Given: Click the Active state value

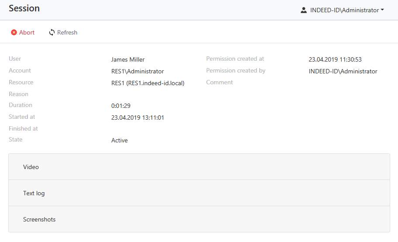Looking at the screenshot, I should click(120, 140).
